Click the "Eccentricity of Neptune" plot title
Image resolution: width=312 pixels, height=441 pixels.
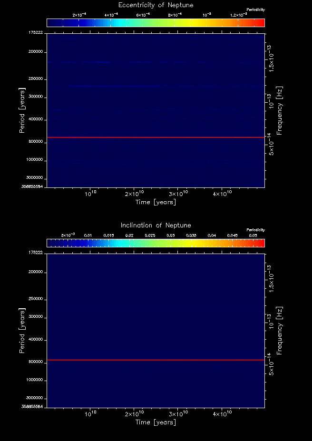(x=156, y=5)
